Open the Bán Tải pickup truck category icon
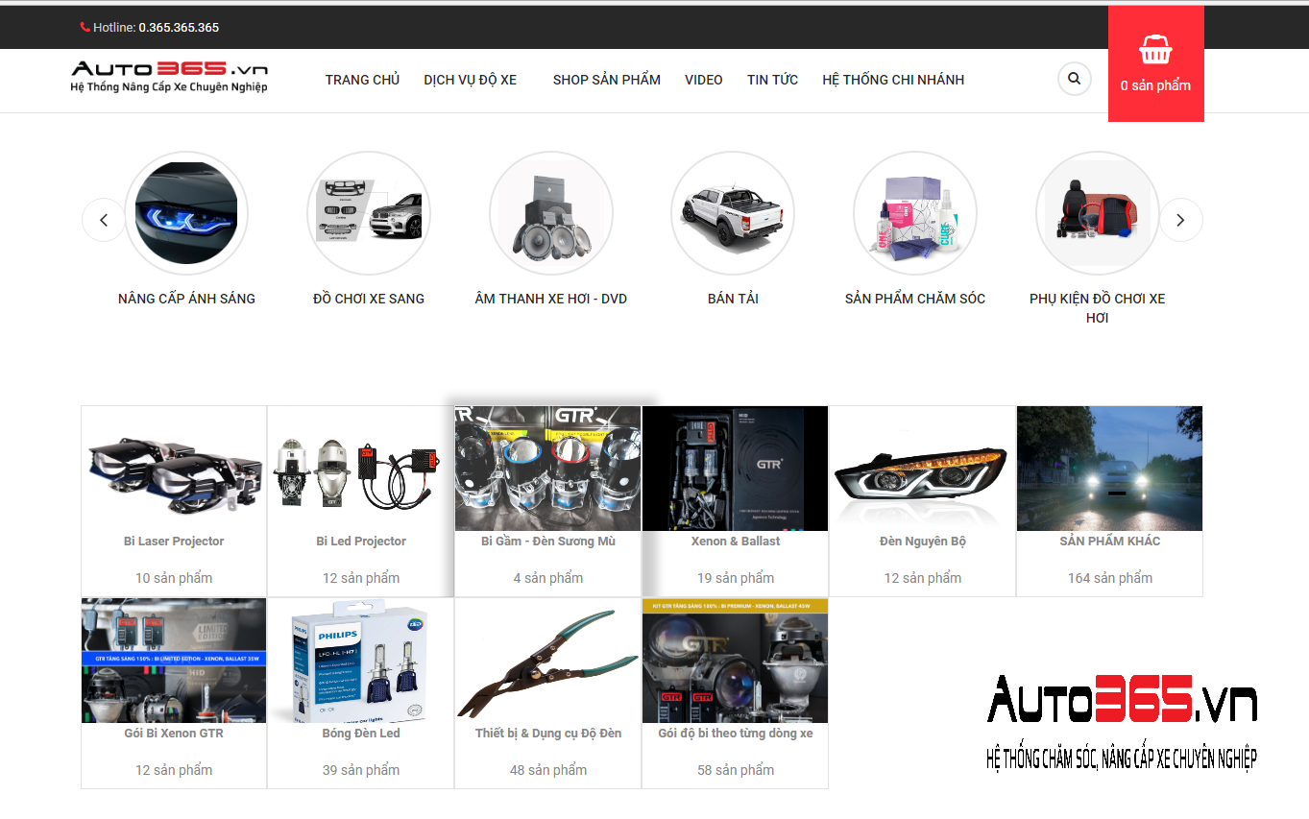 tap(733, 213)
